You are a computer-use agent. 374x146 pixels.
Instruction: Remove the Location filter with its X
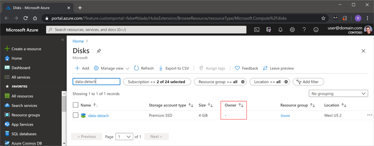point(286,82)
